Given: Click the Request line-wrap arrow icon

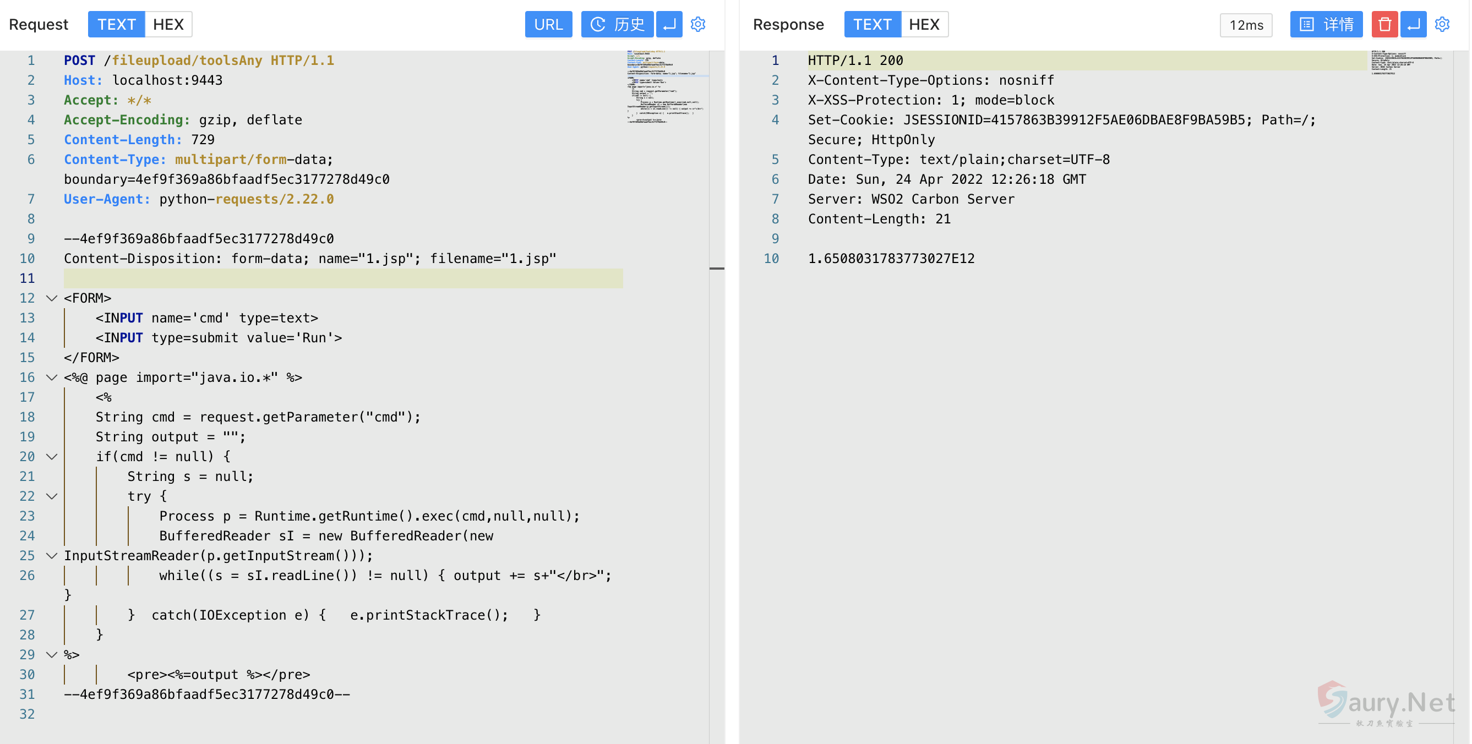Looking at the screenshot, I should pos(669,25).
